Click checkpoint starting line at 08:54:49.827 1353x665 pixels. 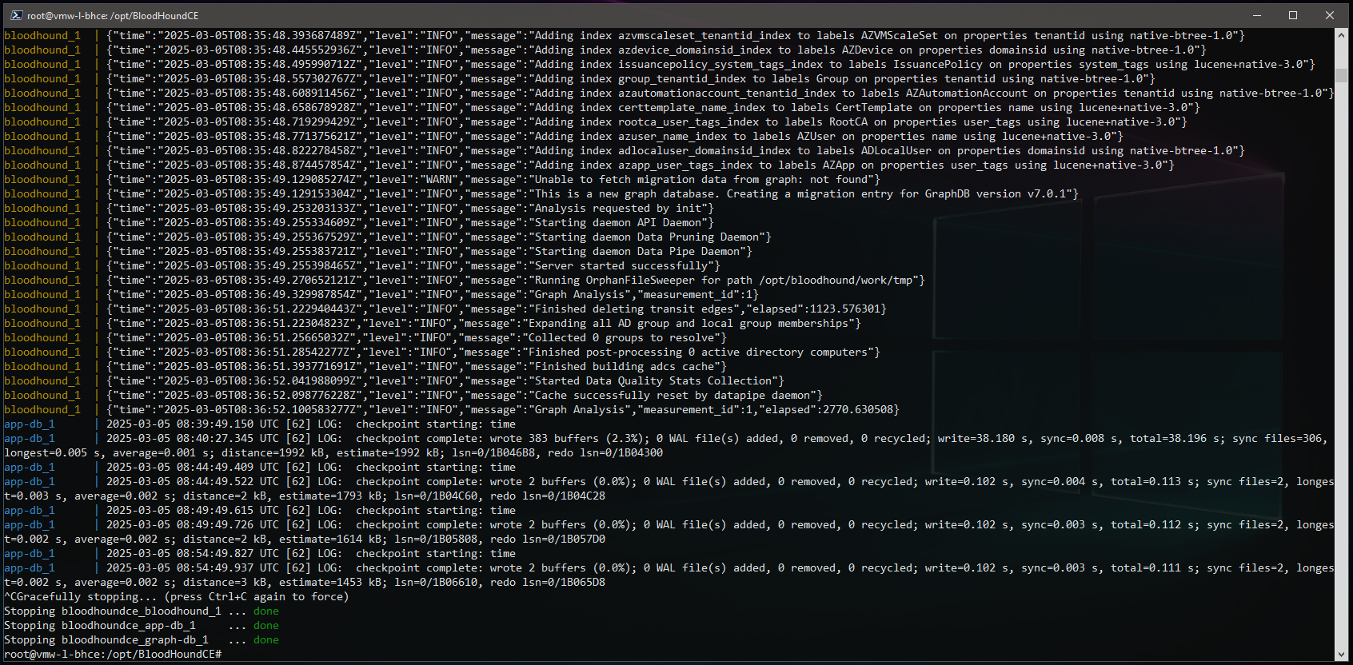(260, 554)
